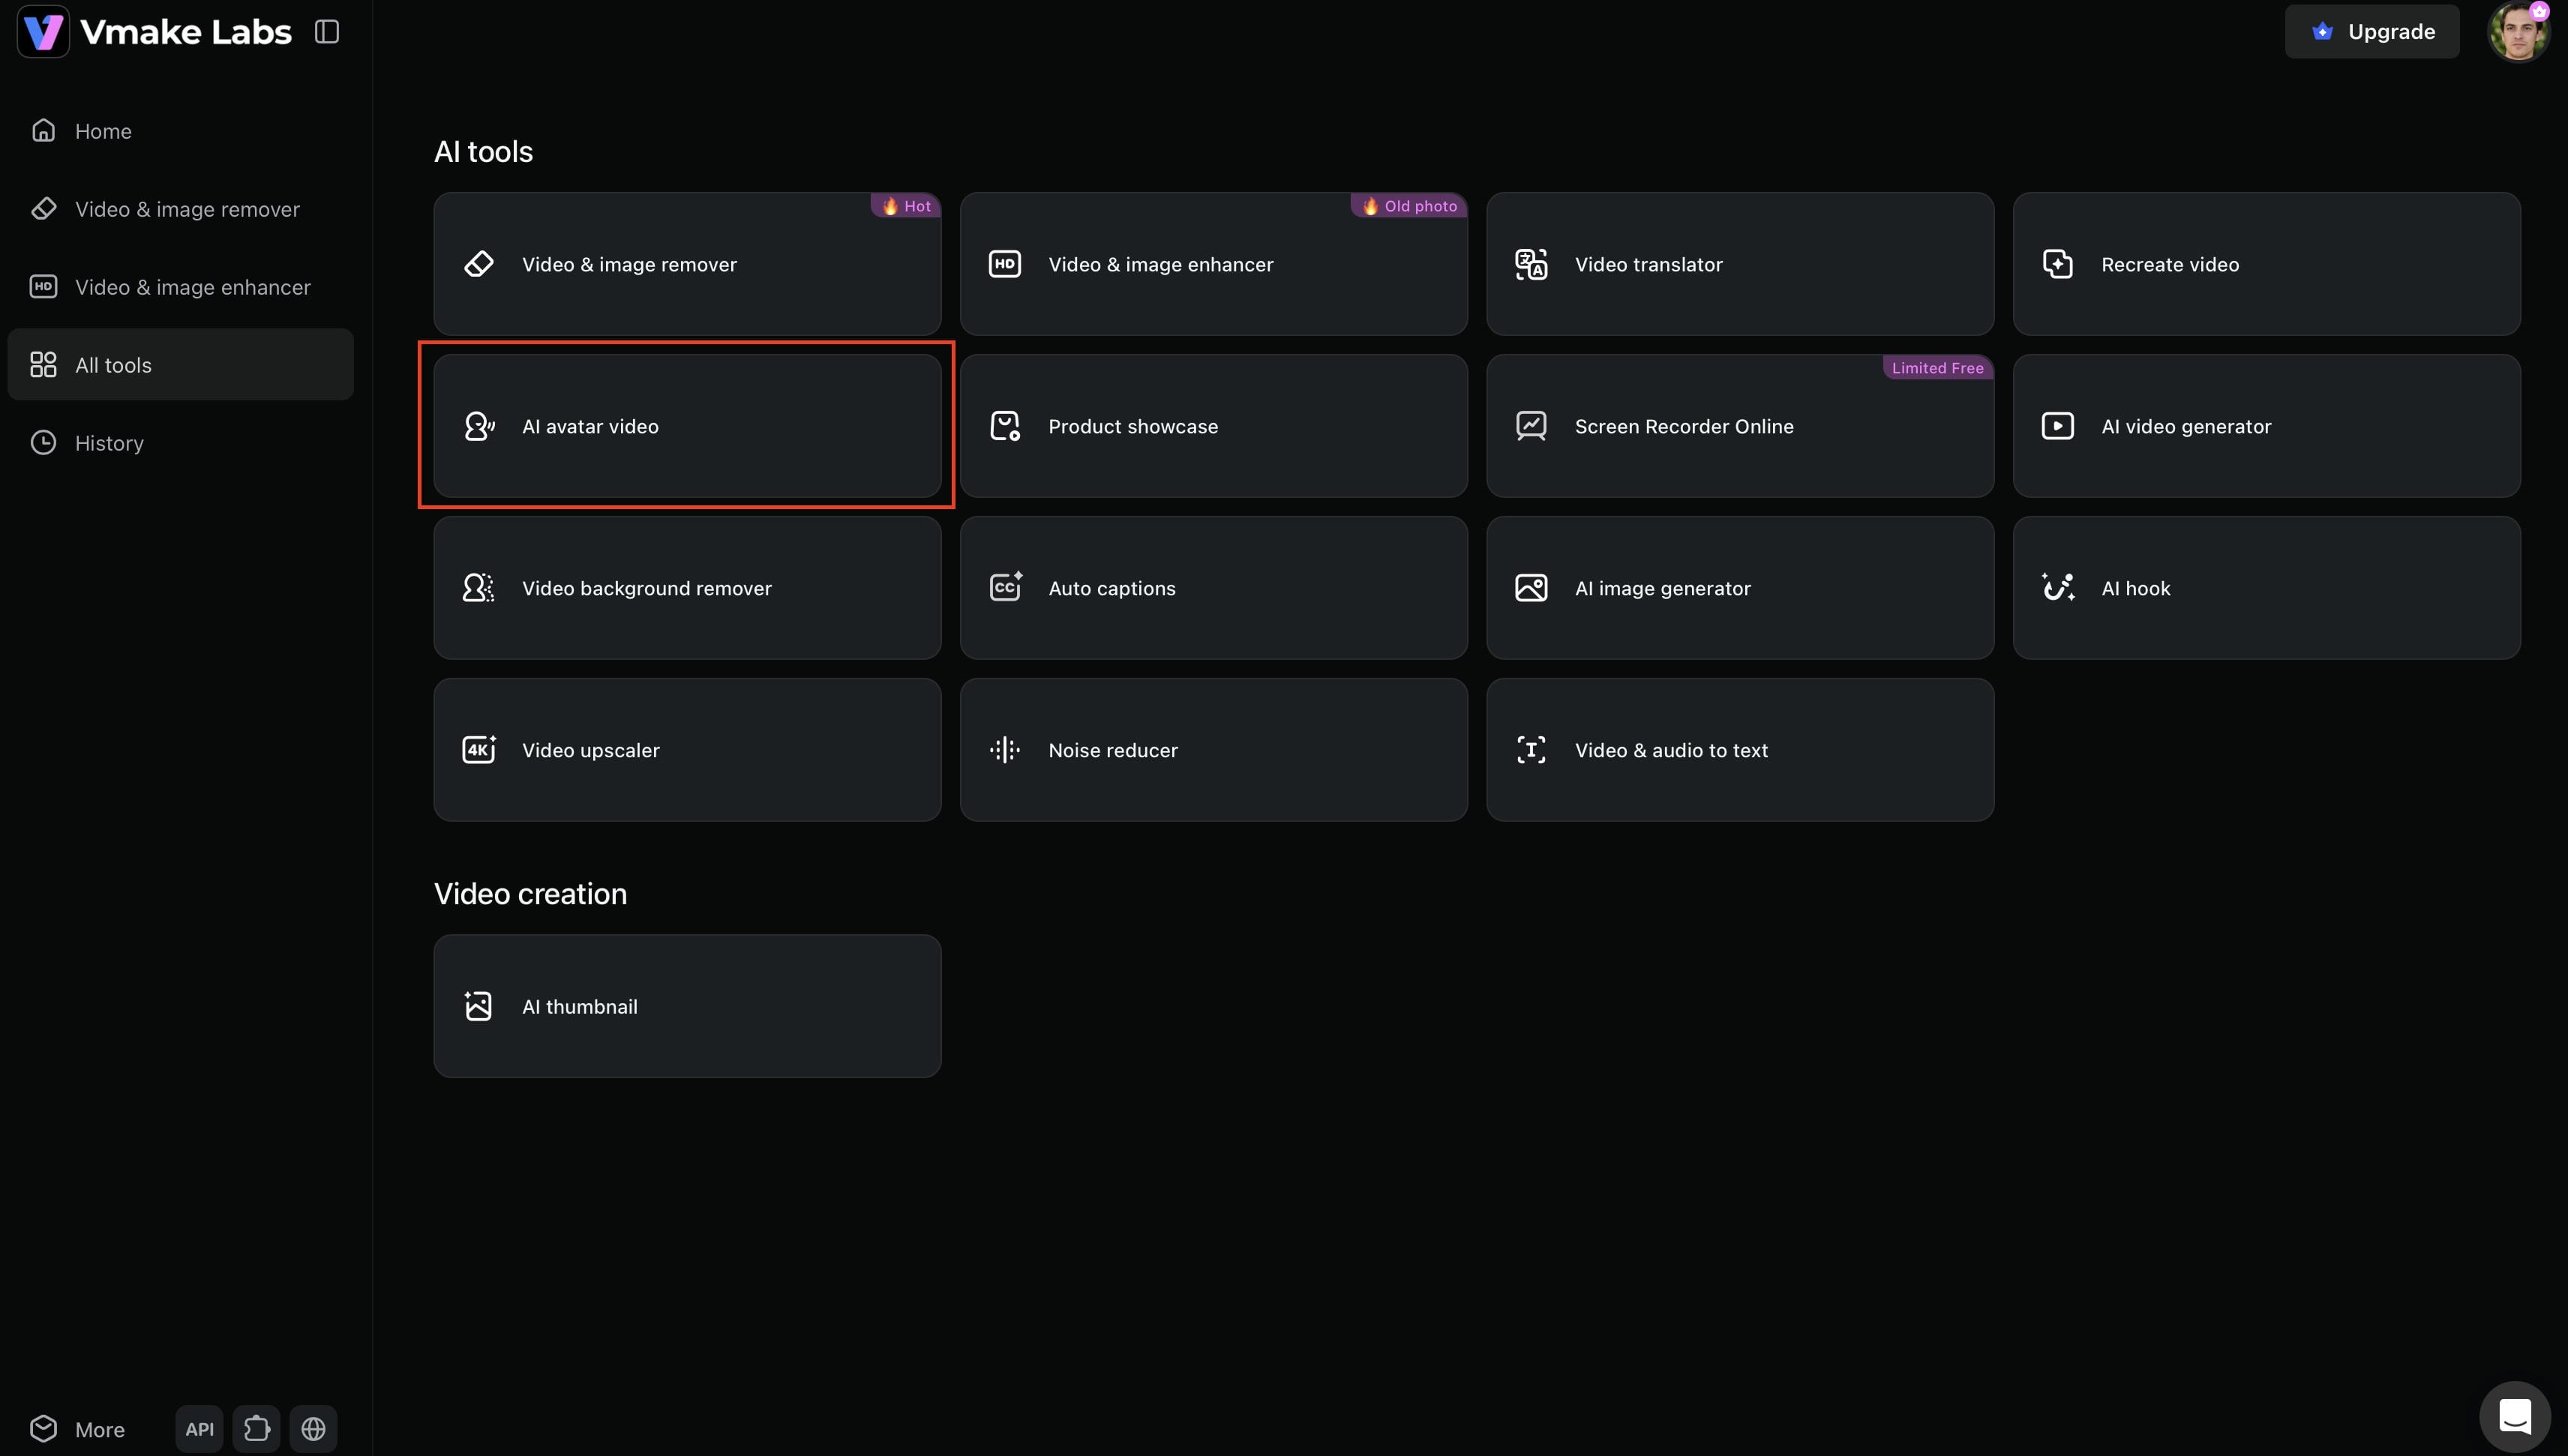Open the Video translator card
The image size is (2568, 1456).
click(1740, 264)
